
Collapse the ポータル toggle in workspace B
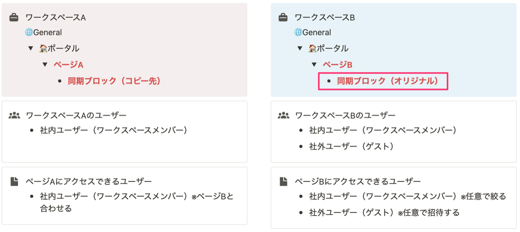pos(299,48)
